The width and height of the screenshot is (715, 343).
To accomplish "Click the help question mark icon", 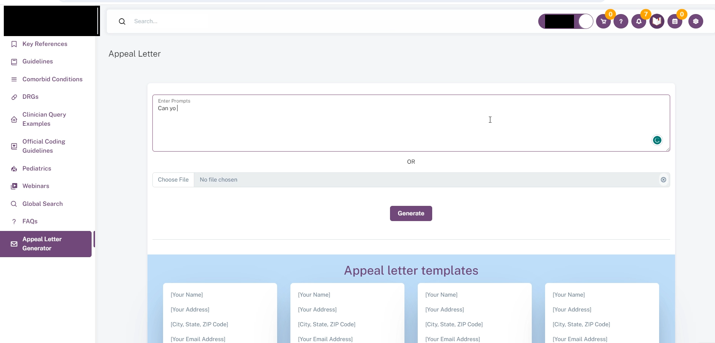I will click(x=621, y=22).
